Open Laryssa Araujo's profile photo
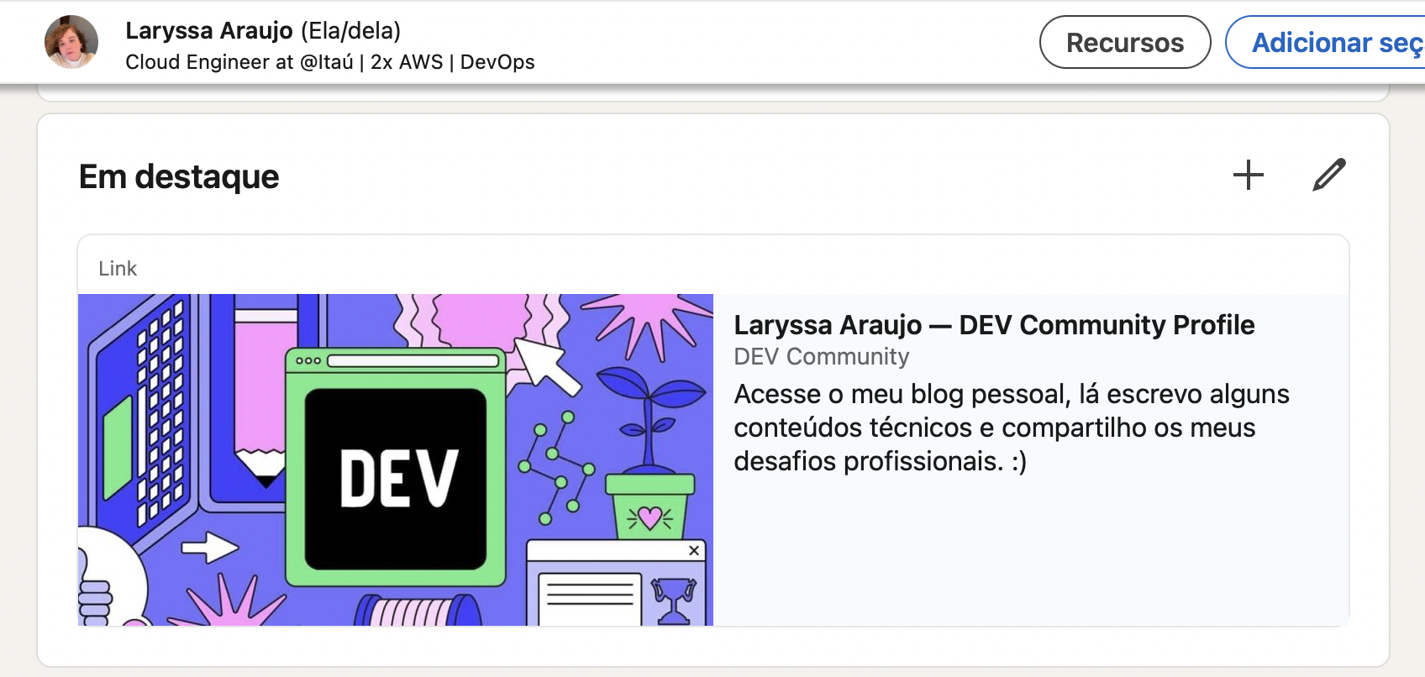 [71, 42]
